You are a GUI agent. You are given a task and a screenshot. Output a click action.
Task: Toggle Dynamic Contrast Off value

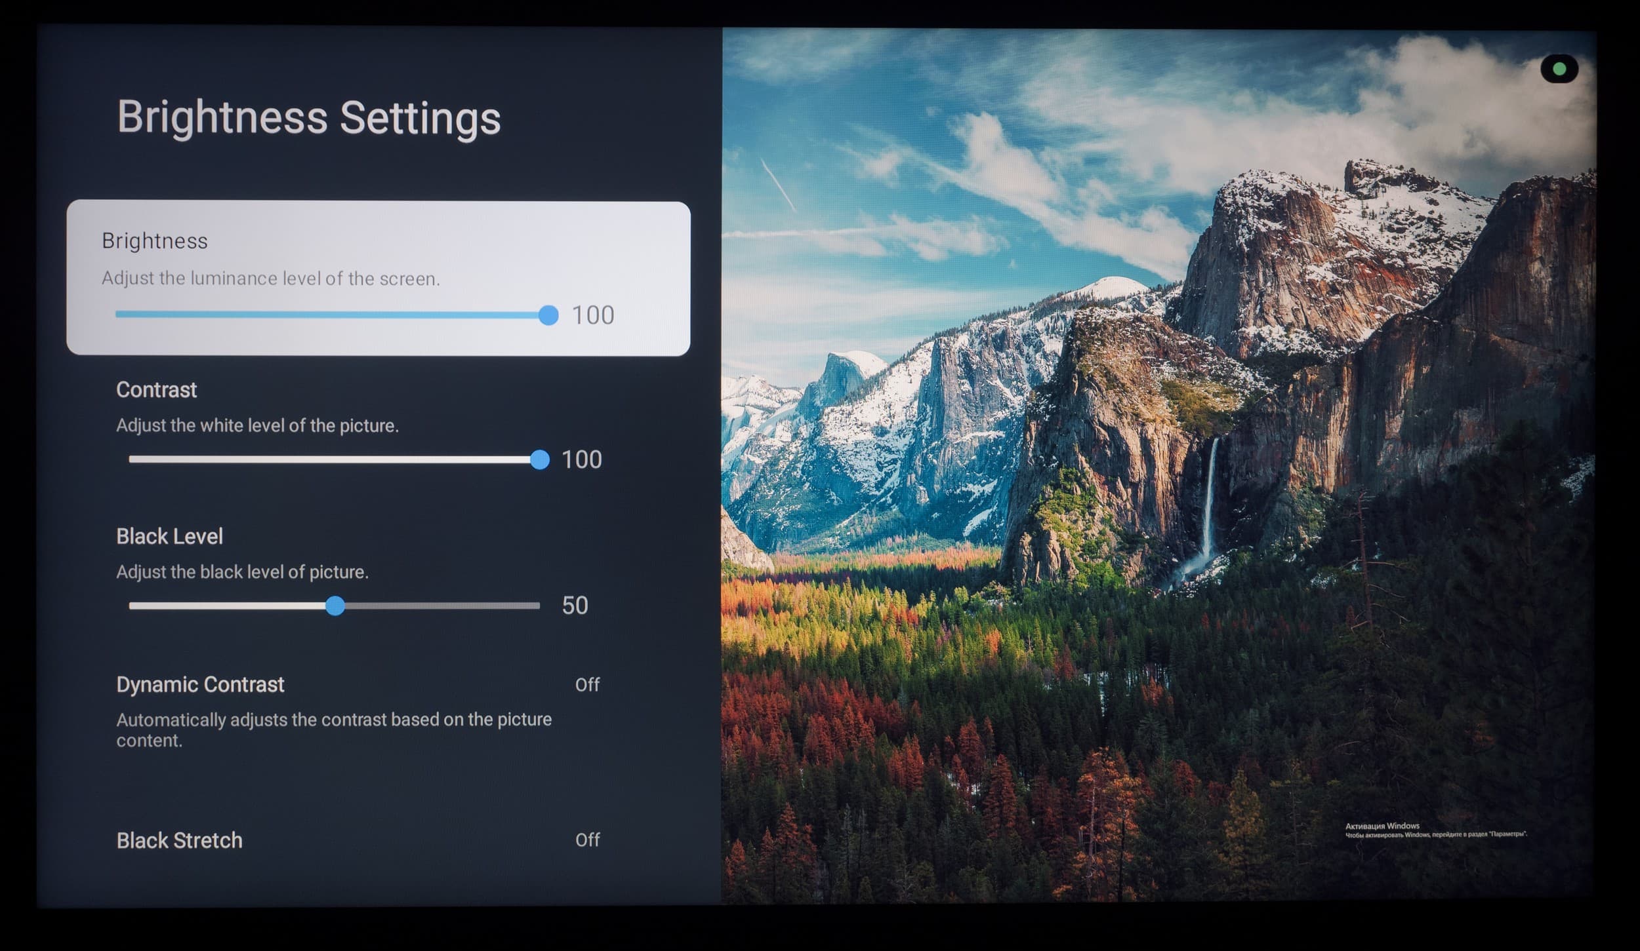click(x=587, y=685)
